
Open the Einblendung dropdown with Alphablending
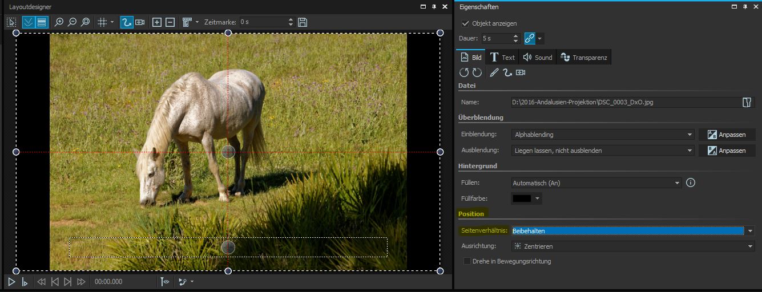click(603, 135)
